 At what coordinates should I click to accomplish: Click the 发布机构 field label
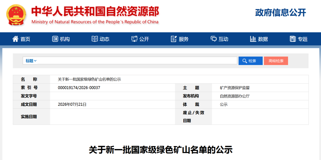coord(191,96)
